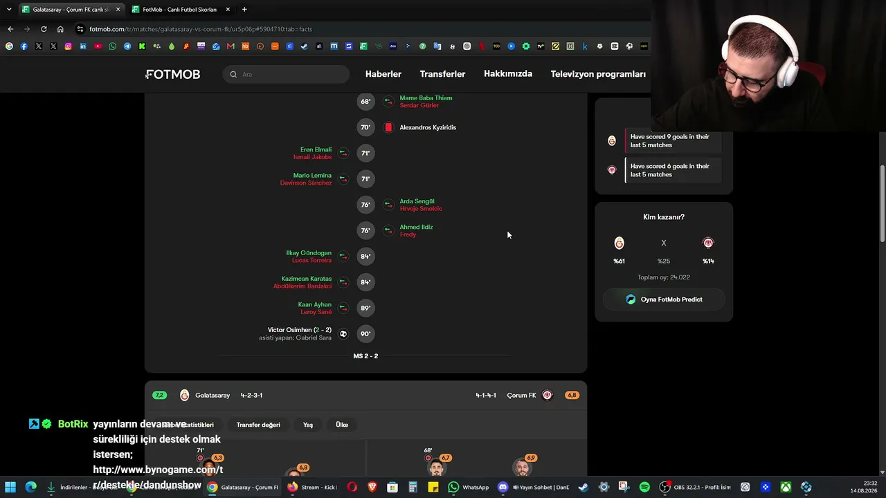886x498 pixels.
Task: Expand the tab search dropdown
Action: coord(9,10)
